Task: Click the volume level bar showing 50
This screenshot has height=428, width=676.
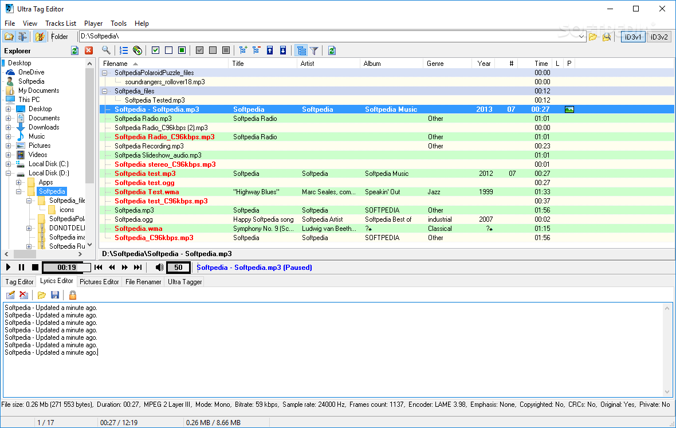Action: (x=179, y=267)
